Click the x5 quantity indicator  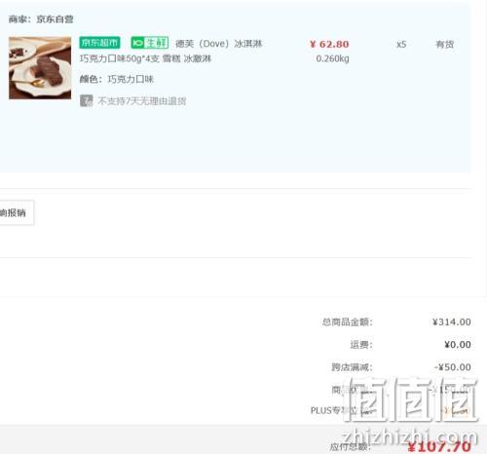(x=401, y=44)
